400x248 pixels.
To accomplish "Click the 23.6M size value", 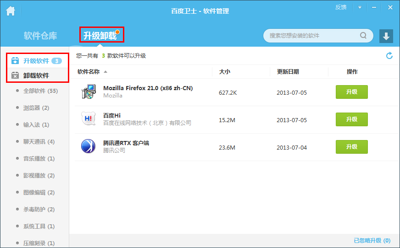I will tap(227, 147).
